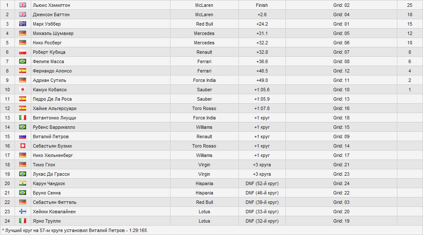The height and width of the screenshot is (235, 423).
Task: Click the Swiss flag beside Себастьян Буэми
Action: [23, 146]
